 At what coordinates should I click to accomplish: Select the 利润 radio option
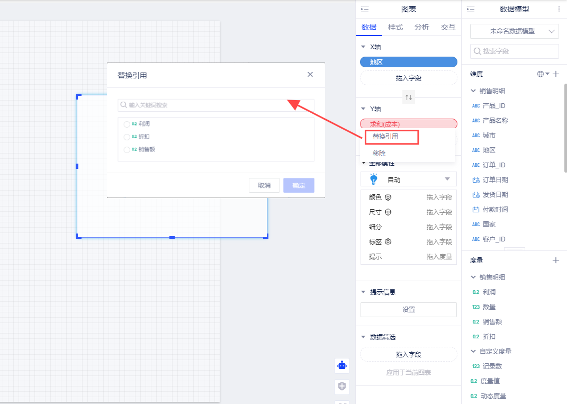127,124
